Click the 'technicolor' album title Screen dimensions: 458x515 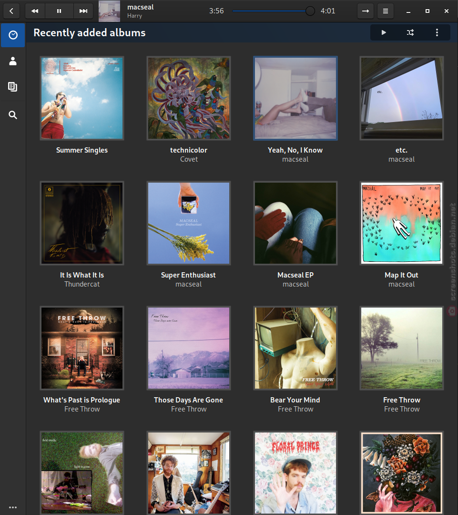click(189, 150)
